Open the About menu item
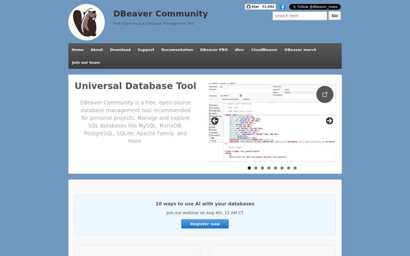 click(97, 49)
